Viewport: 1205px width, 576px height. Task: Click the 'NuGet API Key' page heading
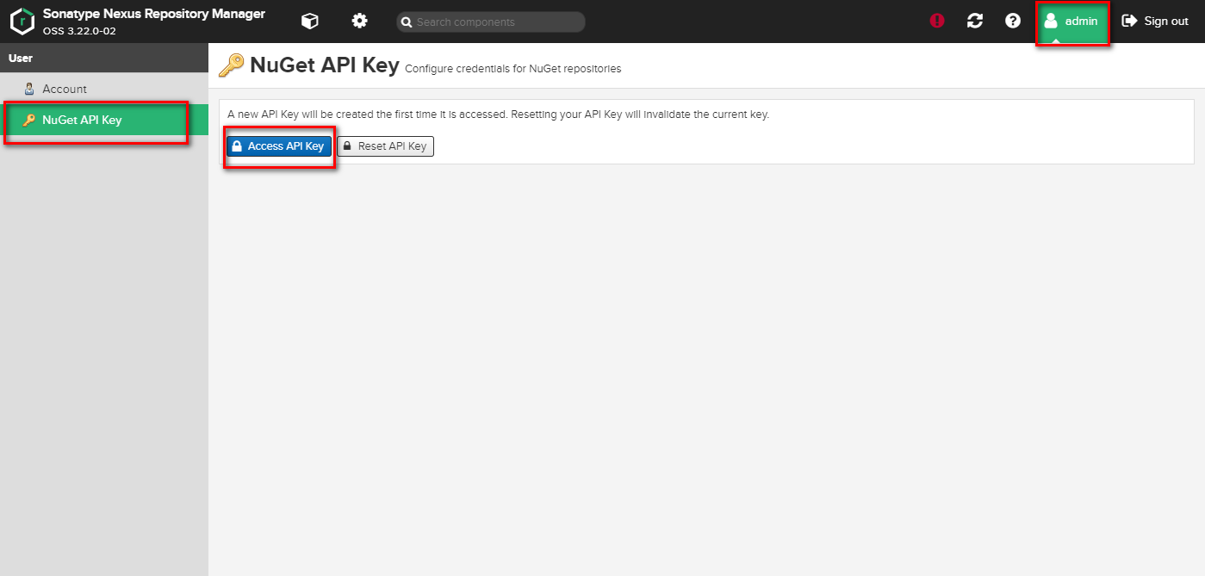pos(325,65)
